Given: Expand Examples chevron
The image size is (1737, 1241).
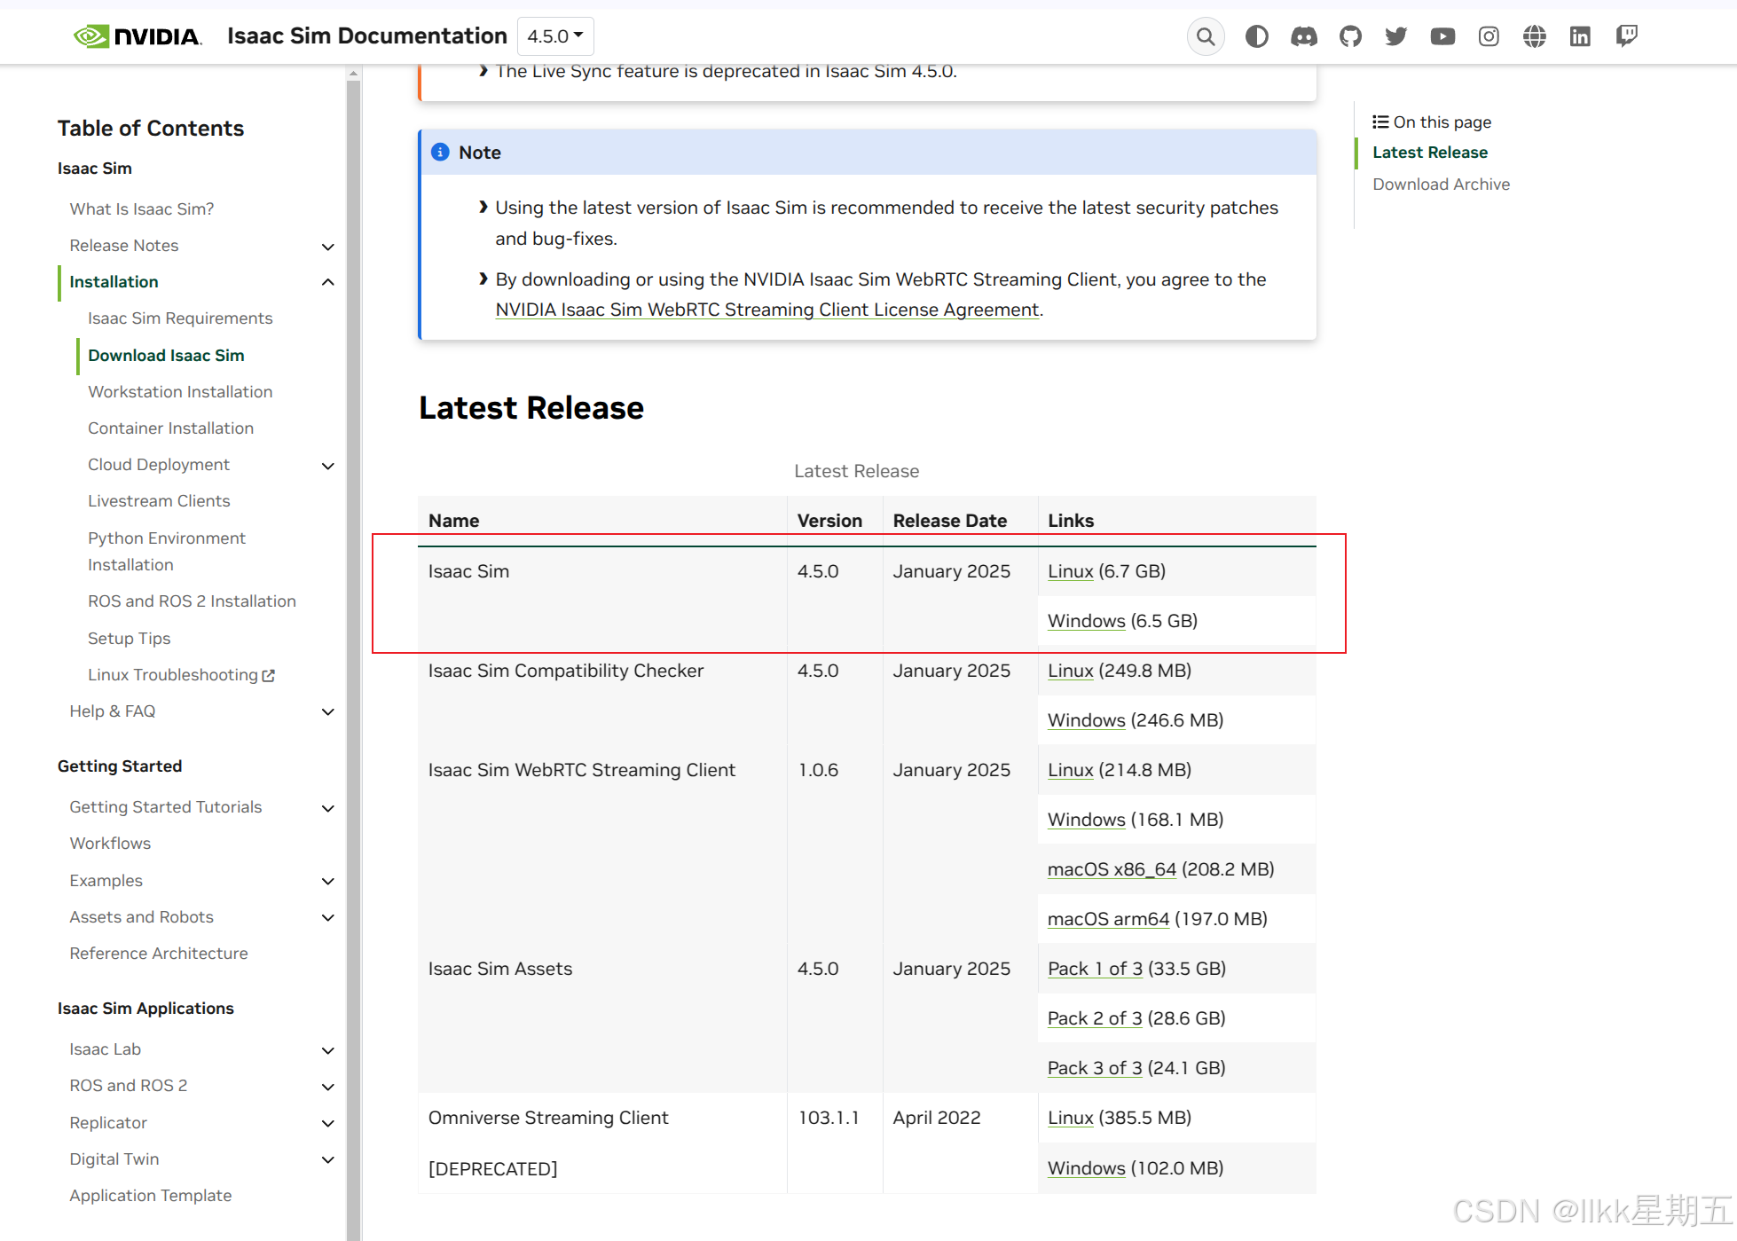Looking at the screenshot, I should 327,881.
